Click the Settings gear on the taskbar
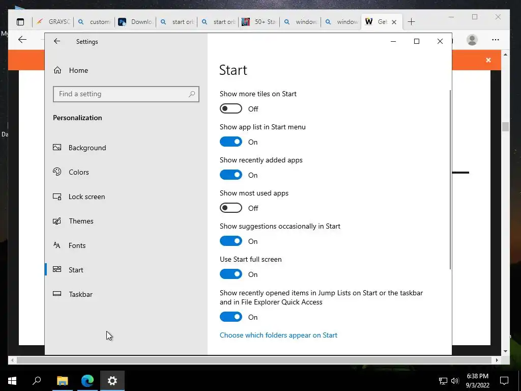Viewport: 521px width, 391px height. 112,381
